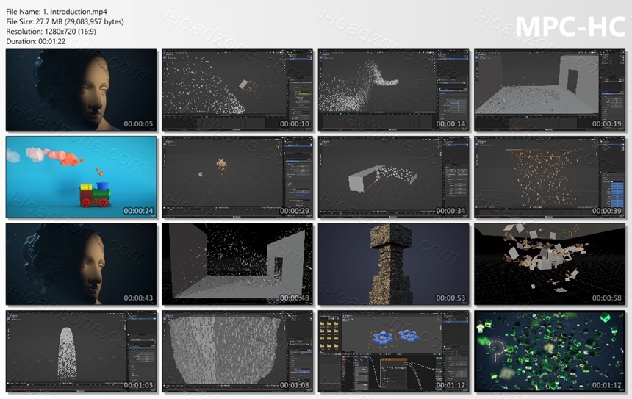Click the MPC-HC logo text
Viewport: 632px width, 399px height.
click(x=570, y=26)
